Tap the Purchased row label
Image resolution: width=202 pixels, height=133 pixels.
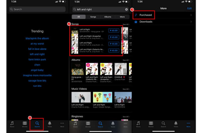click(146, 15)
